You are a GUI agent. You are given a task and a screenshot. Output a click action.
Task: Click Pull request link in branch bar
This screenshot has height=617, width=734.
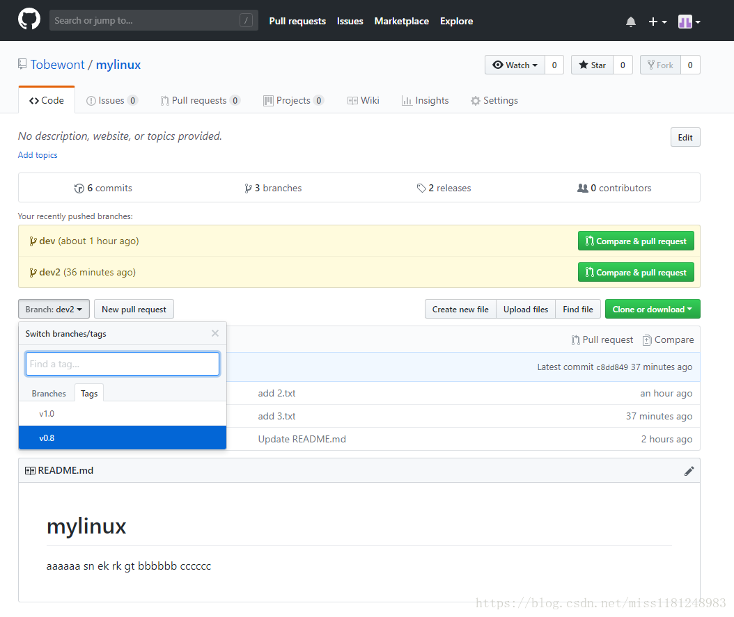click(x=602, y=340)
